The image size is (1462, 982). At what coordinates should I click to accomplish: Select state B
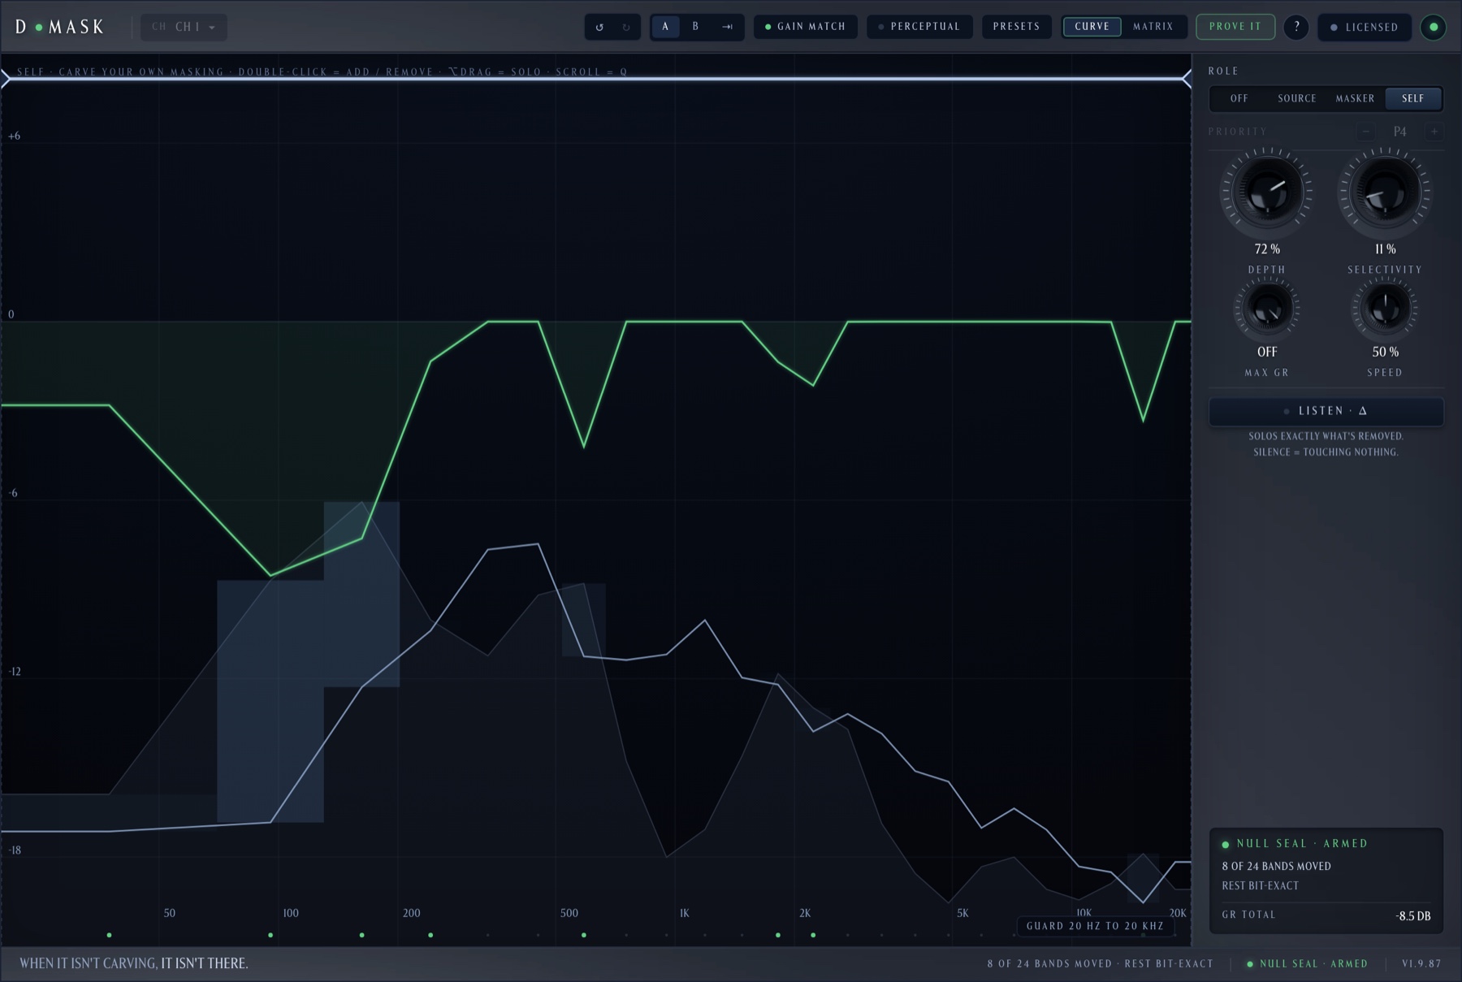pyautogui.click(x=695, y=27)
